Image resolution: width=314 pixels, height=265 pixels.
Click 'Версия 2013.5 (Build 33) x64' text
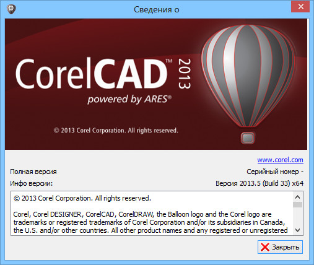[259, 183]
